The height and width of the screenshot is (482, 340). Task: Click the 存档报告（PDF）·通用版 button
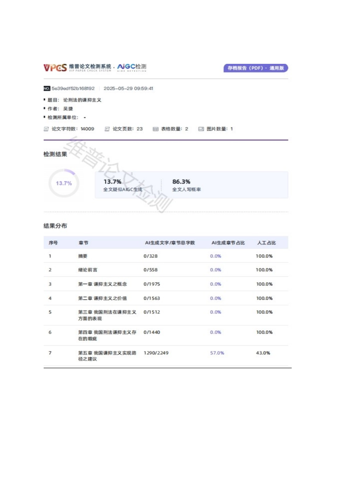tap(255, 68)
